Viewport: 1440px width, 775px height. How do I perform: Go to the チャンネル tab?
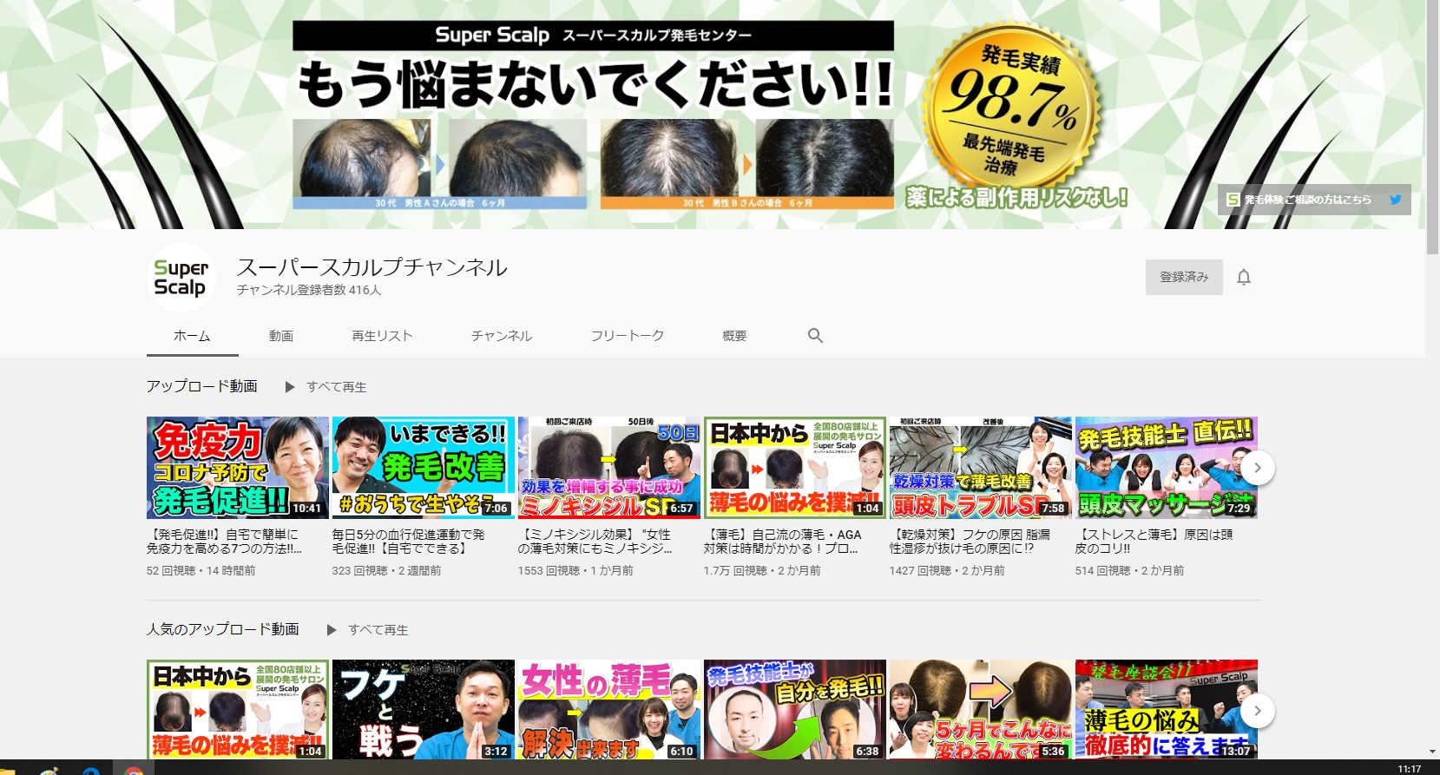tap(502, 336)
